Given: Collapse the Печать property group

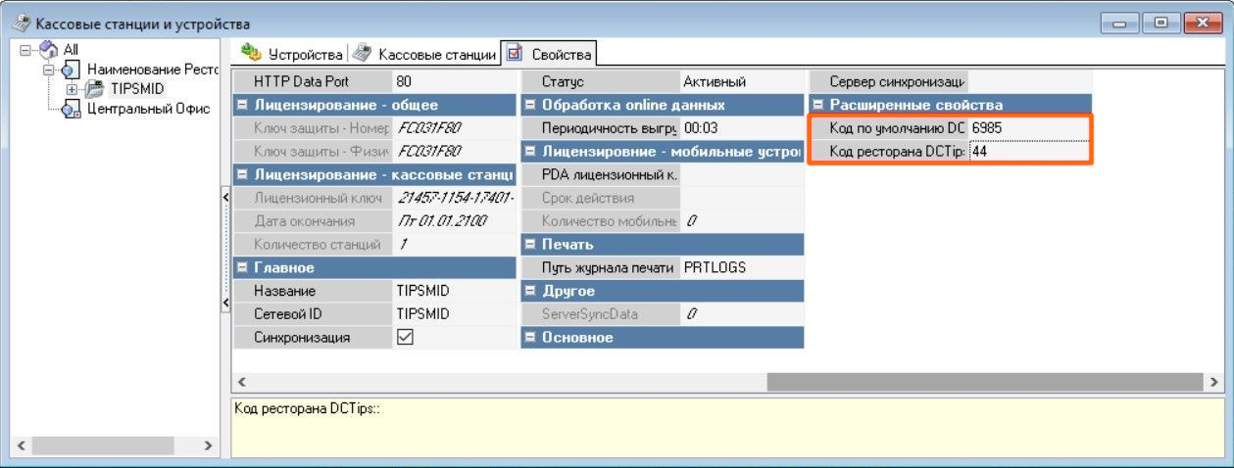Looking at the screenshot, I should click(x=530, y=244).
